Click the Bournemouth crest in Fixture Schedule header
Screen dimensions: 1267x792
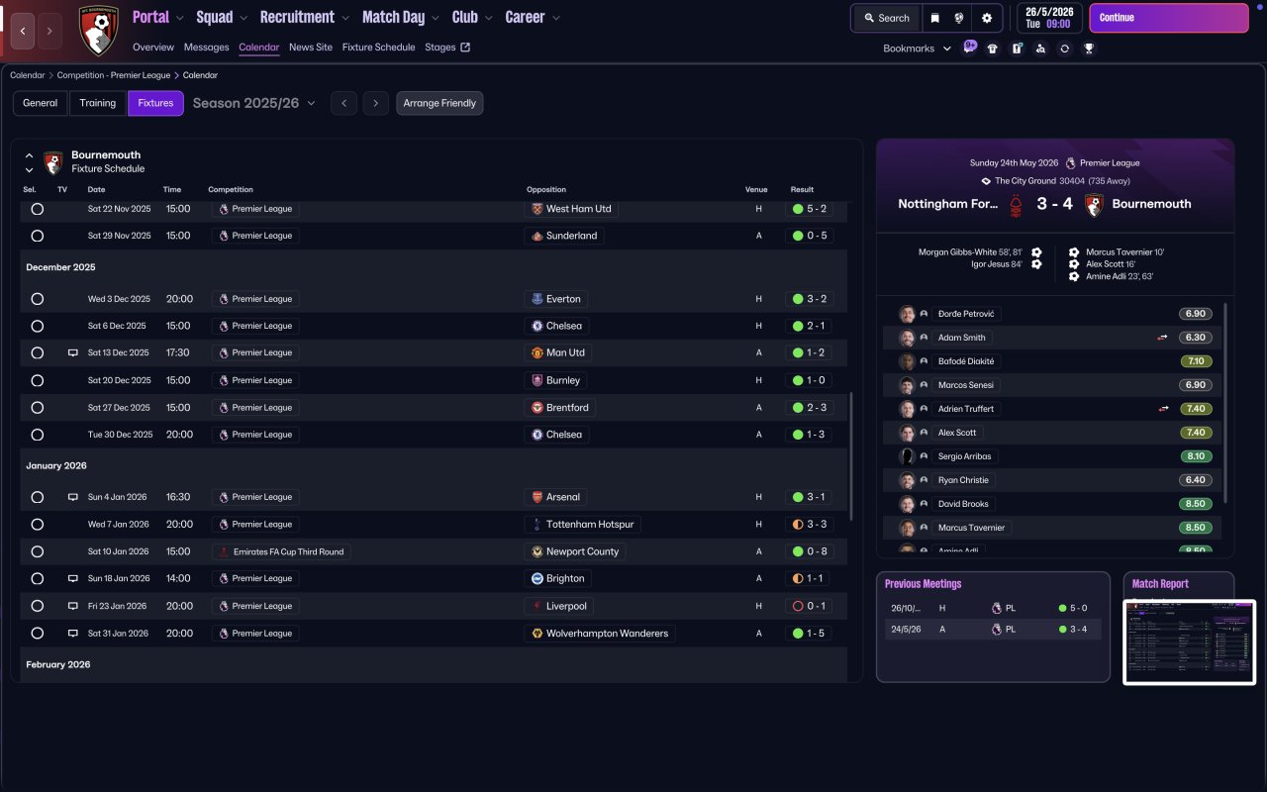click(53, 162)
